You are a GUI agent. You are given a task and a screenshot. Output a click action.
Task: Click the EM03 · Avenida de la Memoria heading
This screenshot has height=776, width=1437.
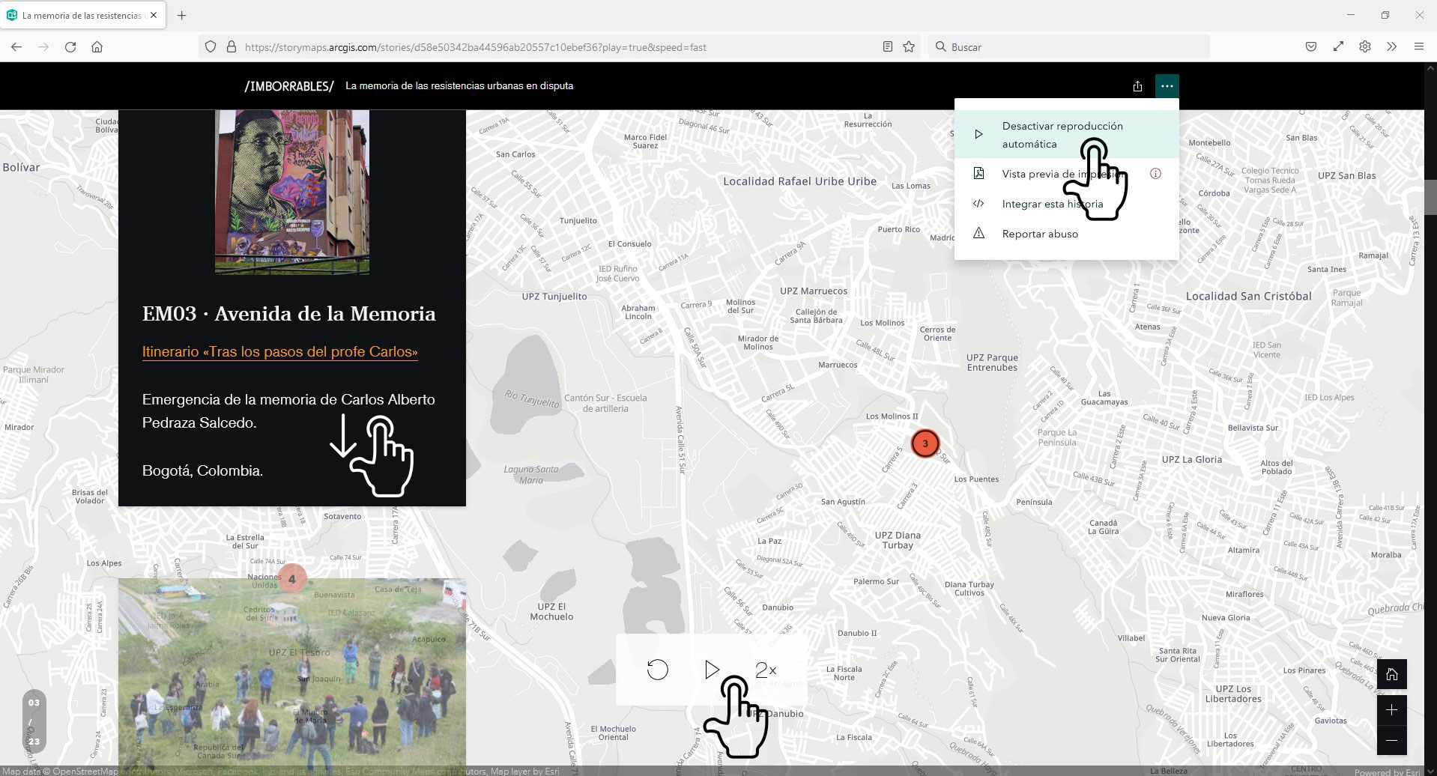[289, 314]
